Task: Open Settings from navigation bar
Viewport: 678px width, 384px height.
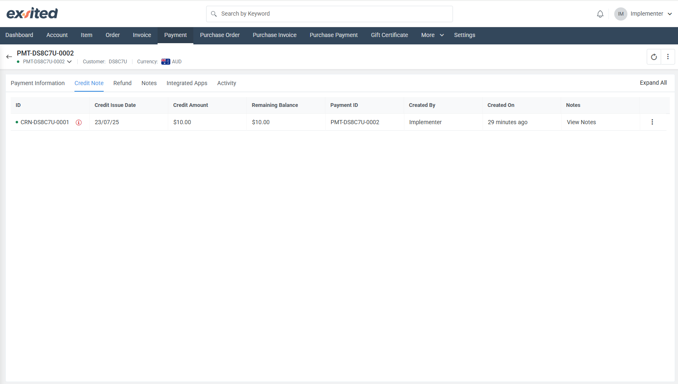Action: click(464, 35)
